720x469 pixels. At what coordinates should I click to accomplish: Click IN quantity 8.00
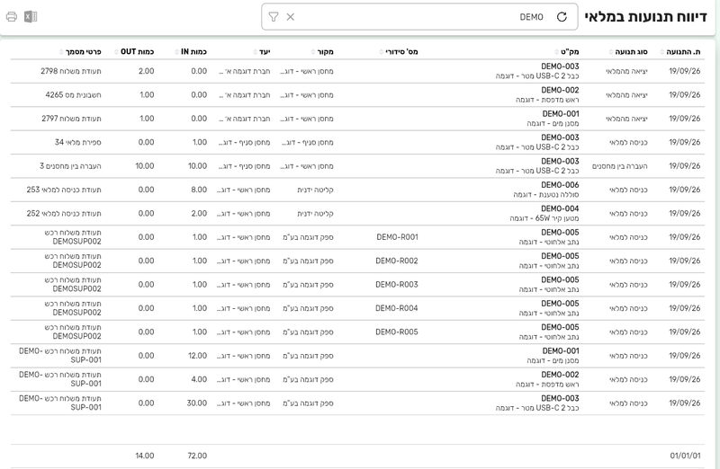[x=199, y=190]
